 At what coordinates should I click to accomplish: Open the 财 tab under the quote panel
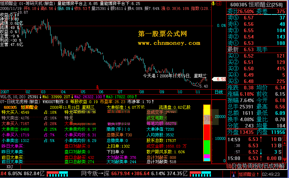click(261, 166)
